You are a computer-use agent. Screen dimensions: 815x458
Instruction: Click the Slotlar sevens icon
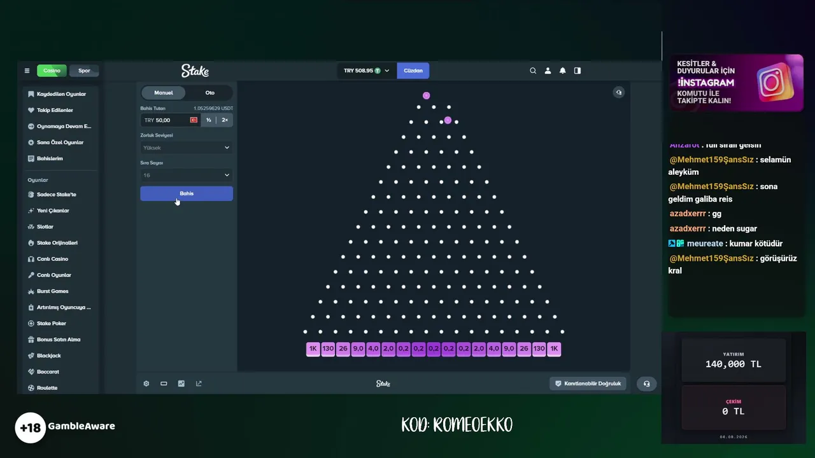tap(31, 226)
